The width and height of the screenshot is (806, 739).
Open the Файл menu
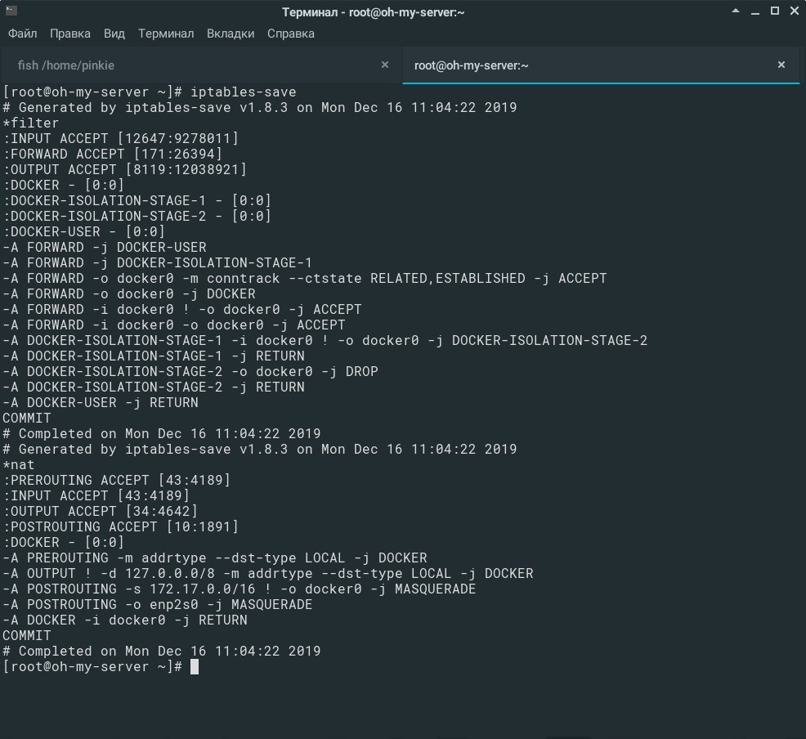[x=23, y=34]
